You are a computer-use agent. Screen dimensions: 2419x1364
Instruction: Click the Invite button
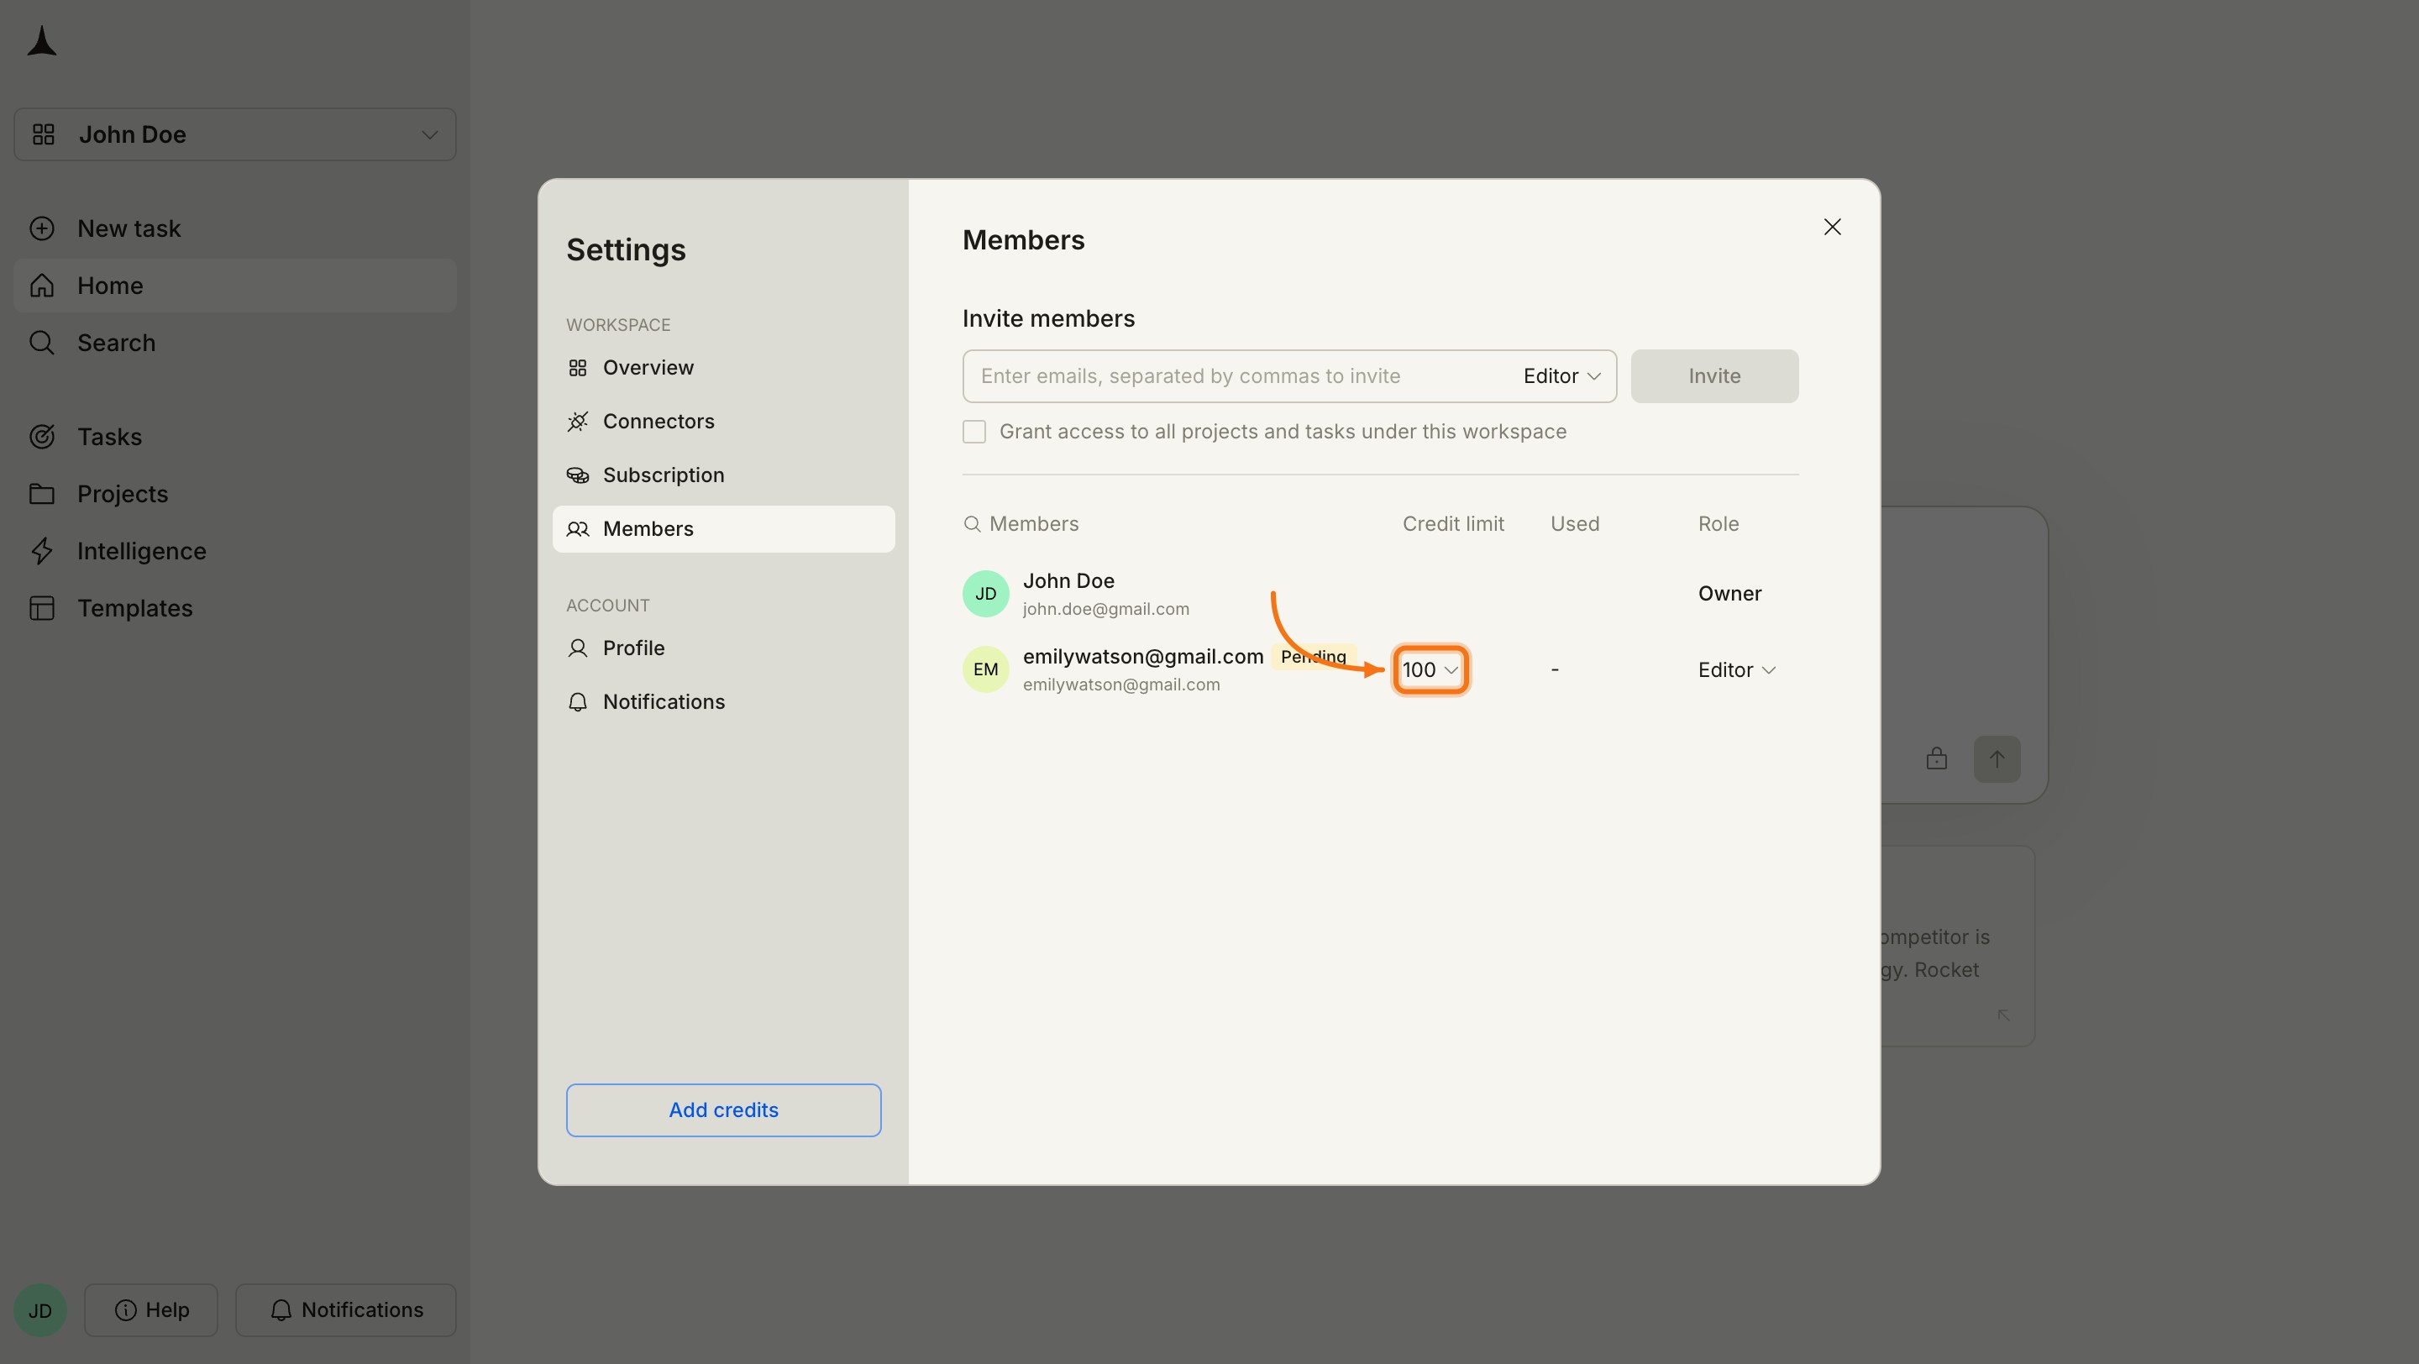(1713, 376)
